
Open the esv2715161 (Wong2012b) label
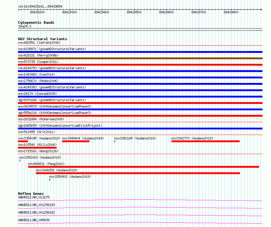pos(38,151)
